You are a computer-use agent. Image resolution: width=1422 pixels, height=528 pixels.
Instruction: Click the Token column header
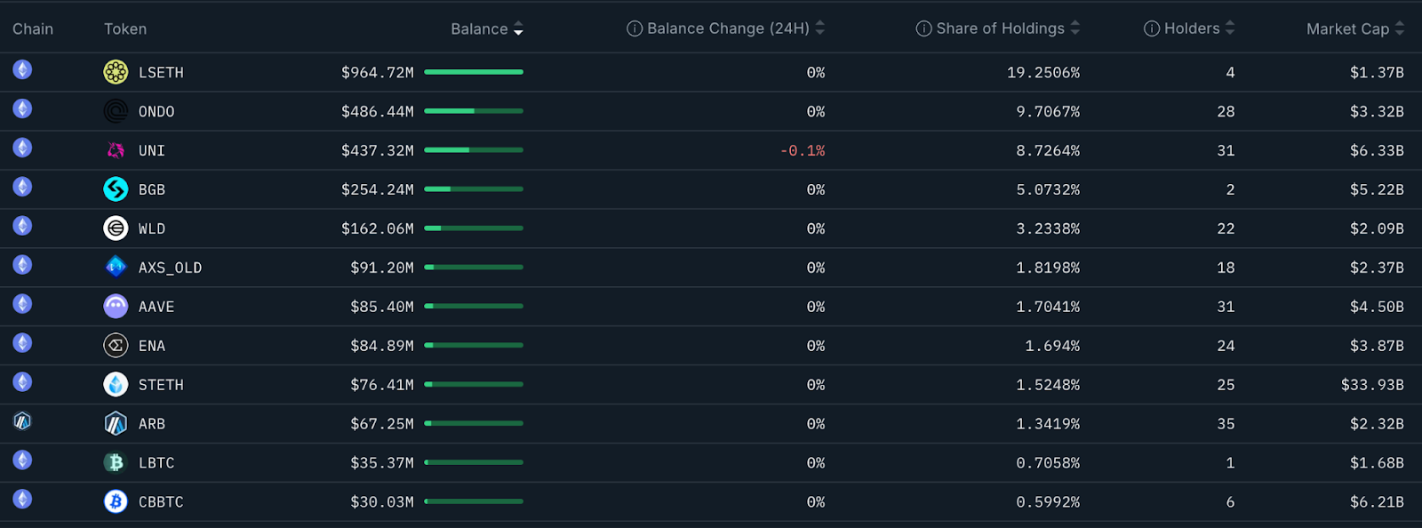click(125, 29)
